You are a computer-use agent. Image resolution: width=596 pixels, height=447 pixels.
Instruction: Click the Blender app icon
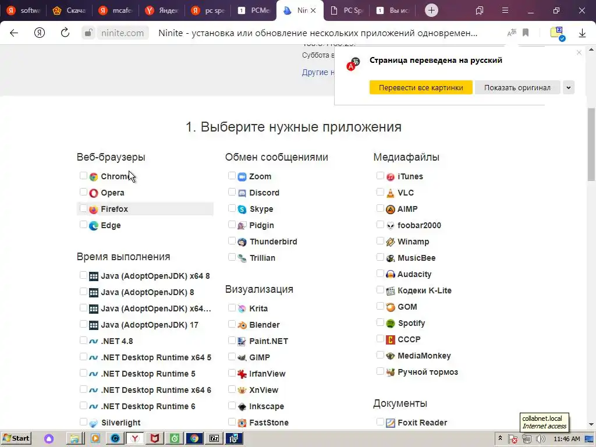[242, 325]
